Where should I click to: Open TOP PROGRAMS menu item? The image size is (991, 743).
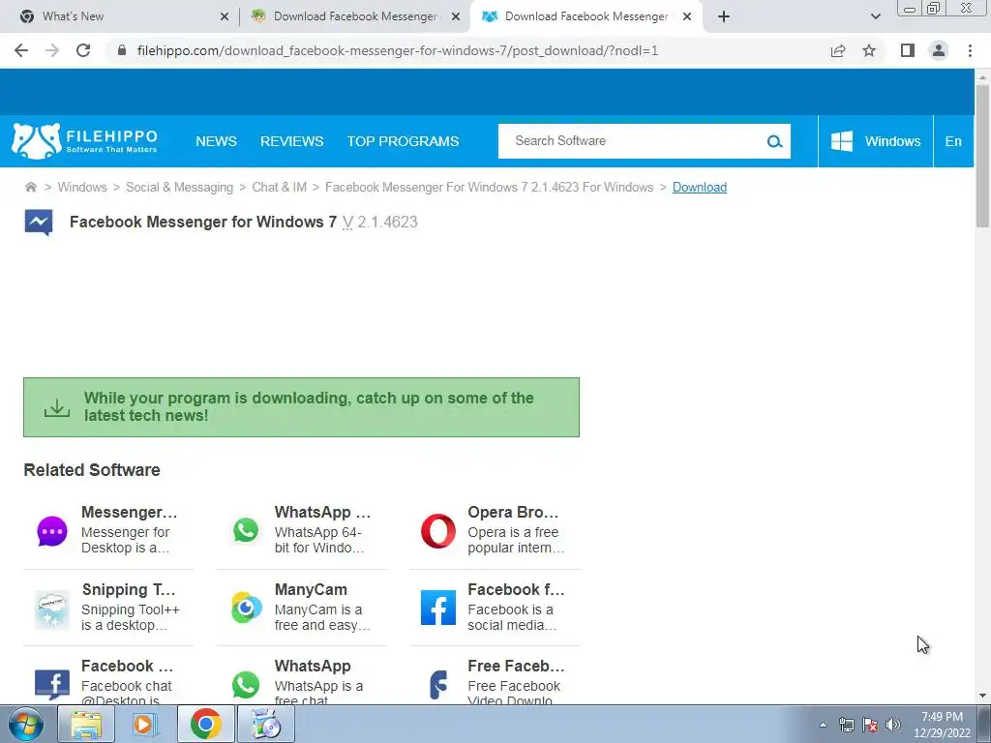click(x=403, y=141)
